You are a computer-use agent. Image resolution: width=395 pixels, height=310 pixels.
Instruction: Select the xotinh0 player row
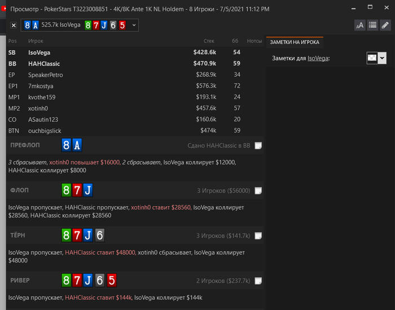point(135,108)
